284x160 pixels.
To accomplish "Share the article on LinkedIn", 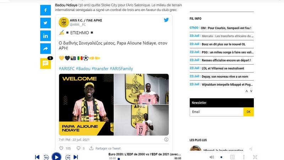I will 45,36.
